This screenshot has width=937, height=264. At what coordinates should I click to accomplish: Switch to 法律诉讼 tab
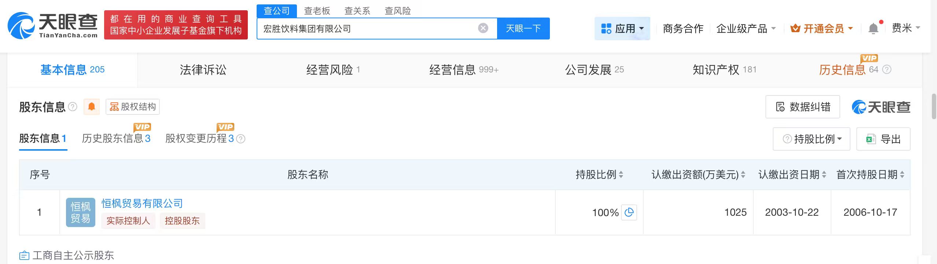point(203,70)
